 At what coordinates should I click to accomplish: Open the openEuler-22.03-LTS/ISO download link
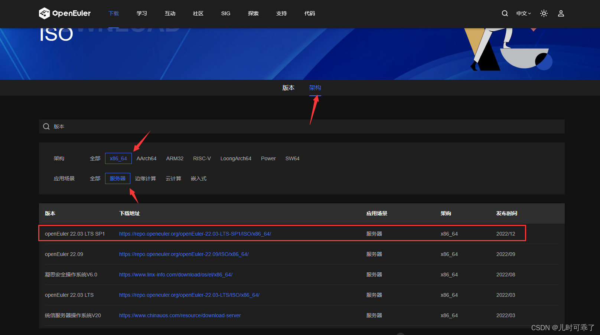(189, 295)
